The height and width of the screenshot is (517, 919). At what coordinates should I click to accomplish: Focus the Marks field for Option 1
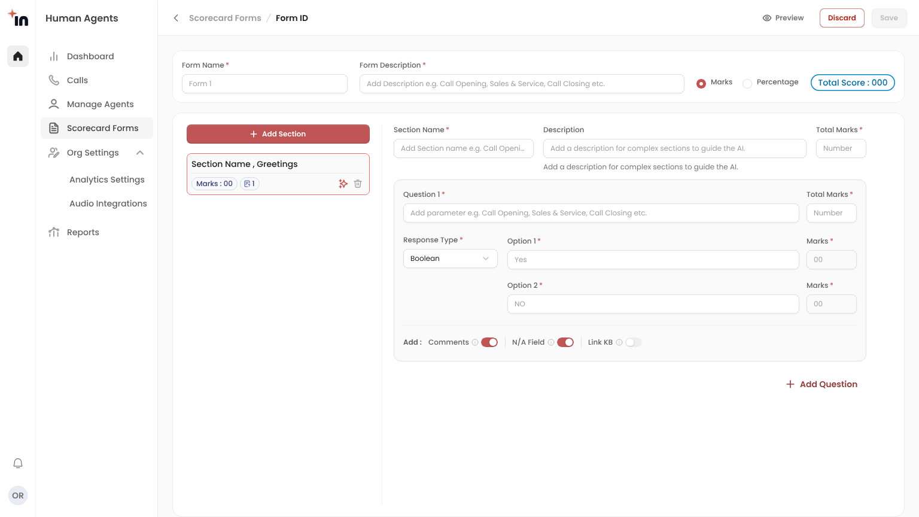(832, 260)
